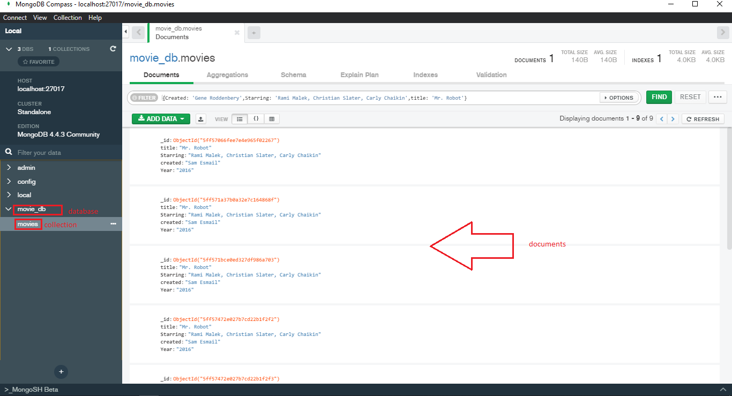This screenshot has height=396, width=732.
Task: Open the Aggregations tab
Action: [227, 75]
